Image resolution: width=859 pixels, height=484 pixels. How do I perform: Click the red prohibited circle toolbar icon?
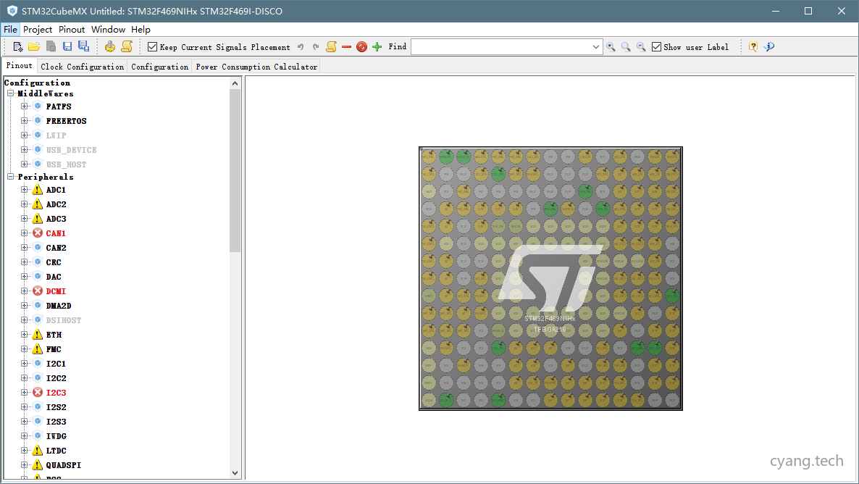click(x=361, y=47)
